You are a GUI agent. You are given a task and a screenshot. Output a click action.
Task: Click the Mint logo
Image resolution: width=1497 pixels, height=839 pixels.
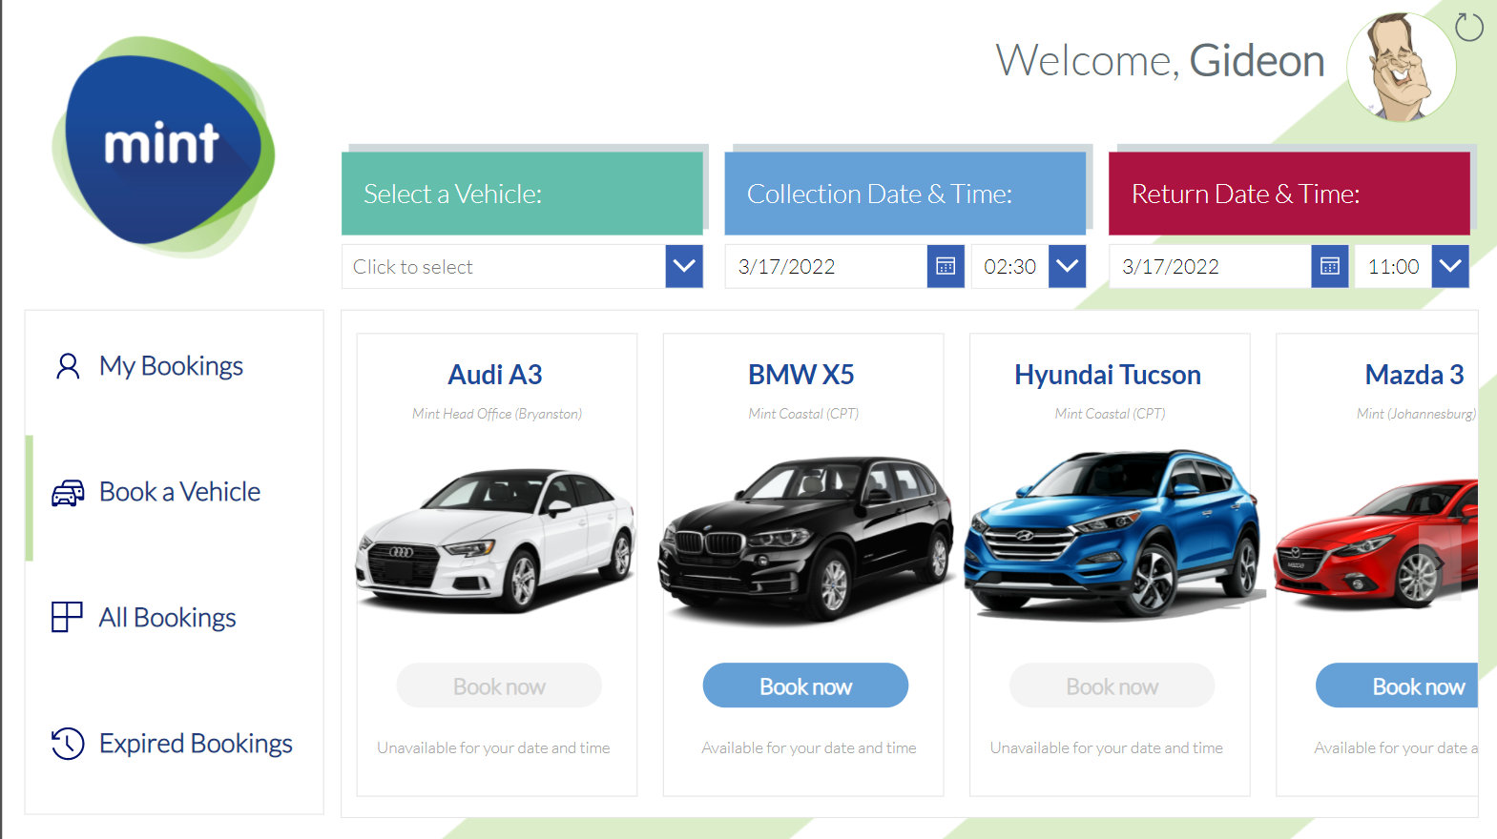pos(163,146)
